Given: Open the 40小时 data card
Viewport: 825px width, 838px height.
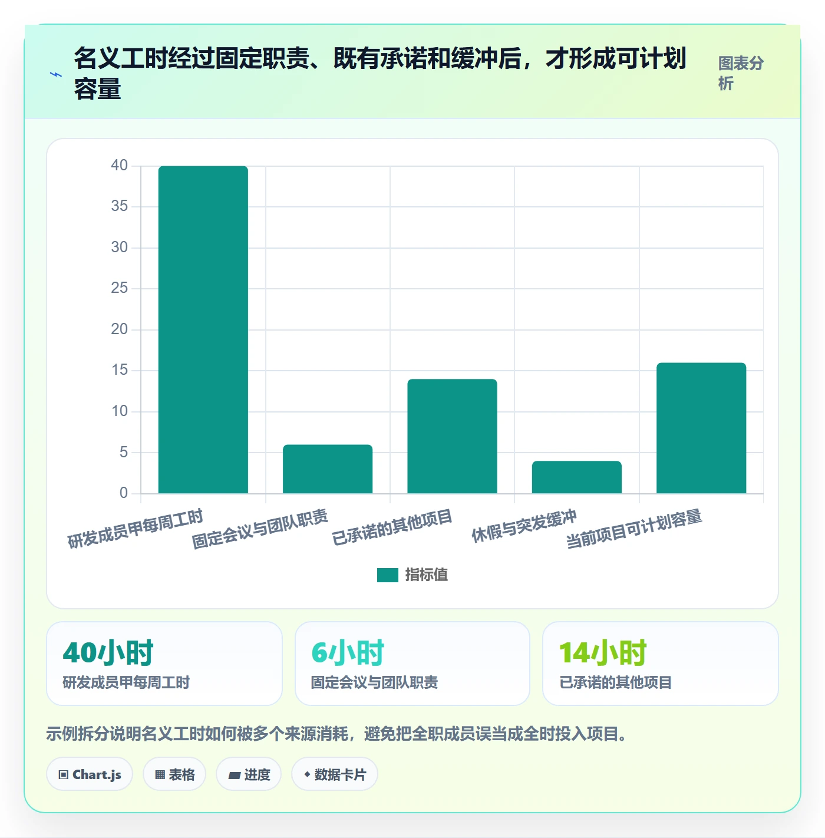Looking at the screenshot, I should tap(164, 664).
